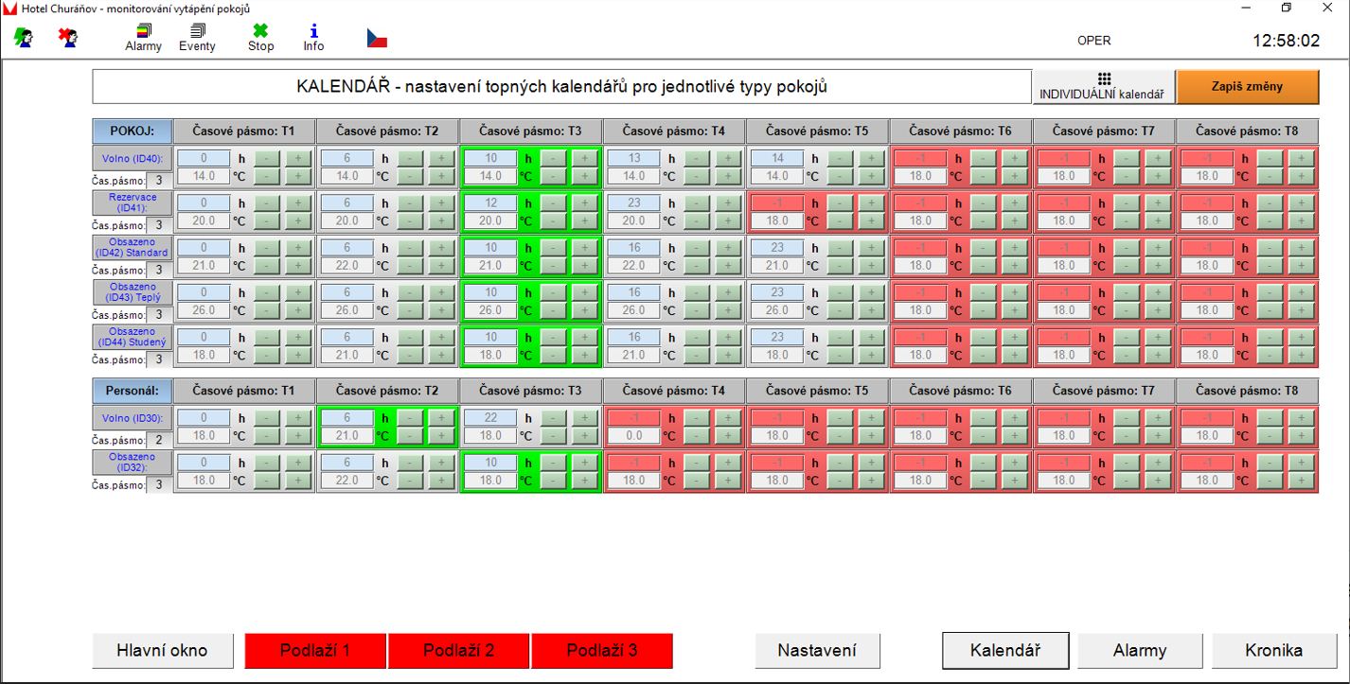Decrease temperature for Rezervace (ID41) T2

(x=410, y=220)
